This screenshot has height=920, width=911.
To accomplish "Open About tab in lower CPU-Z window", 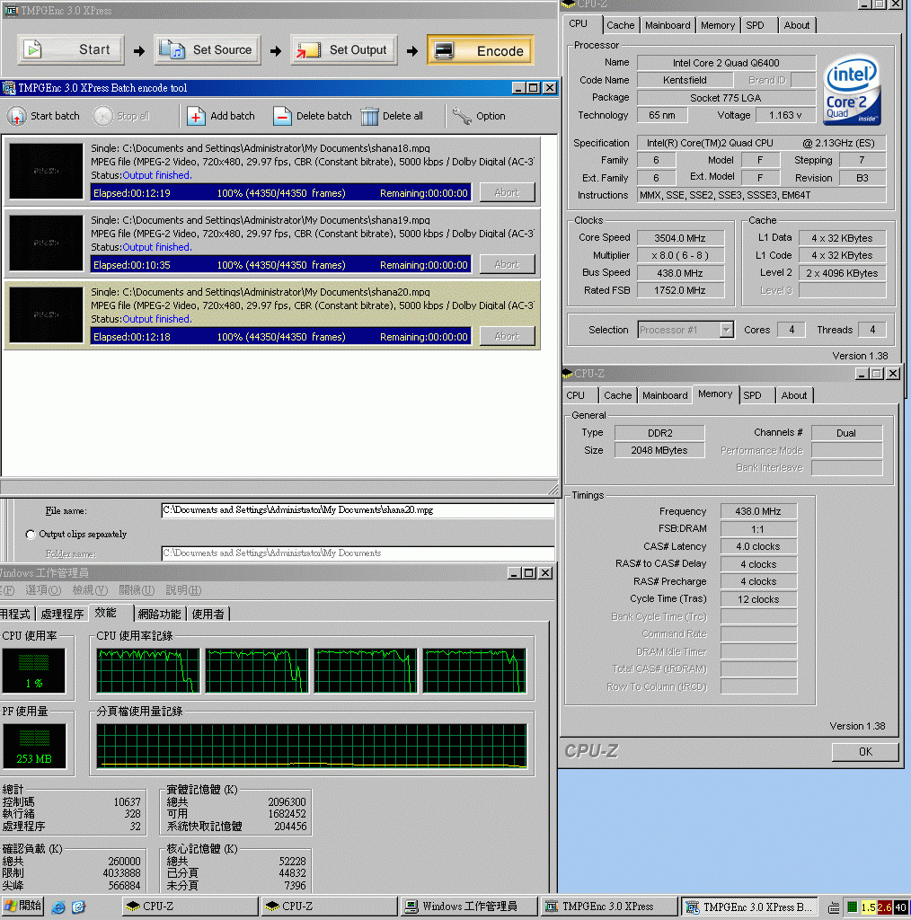I will [793, 395].
